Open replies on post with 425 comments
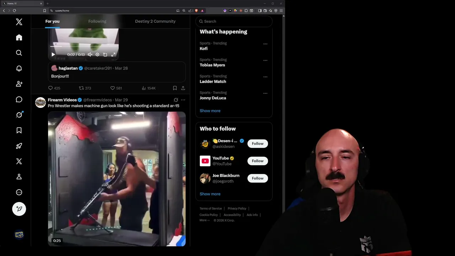The image size is (455, 256). (x=54, y=88)
